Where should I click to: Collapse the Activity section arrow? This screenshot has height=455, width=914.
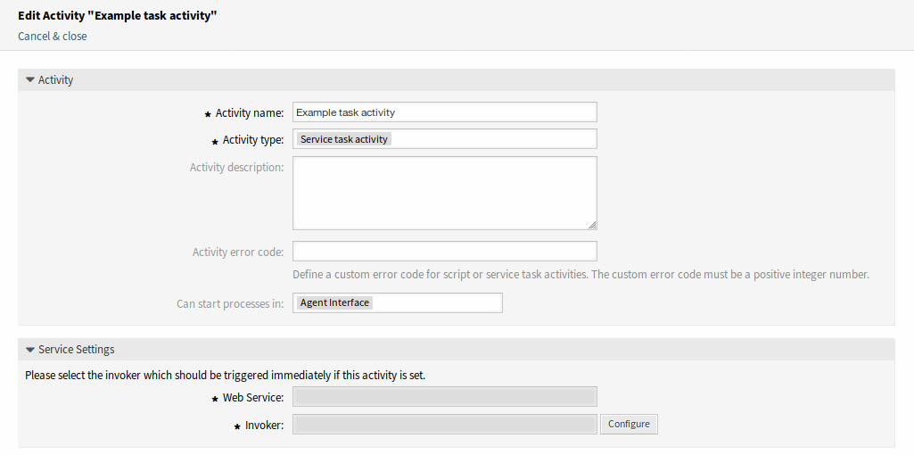pos(29,80)
